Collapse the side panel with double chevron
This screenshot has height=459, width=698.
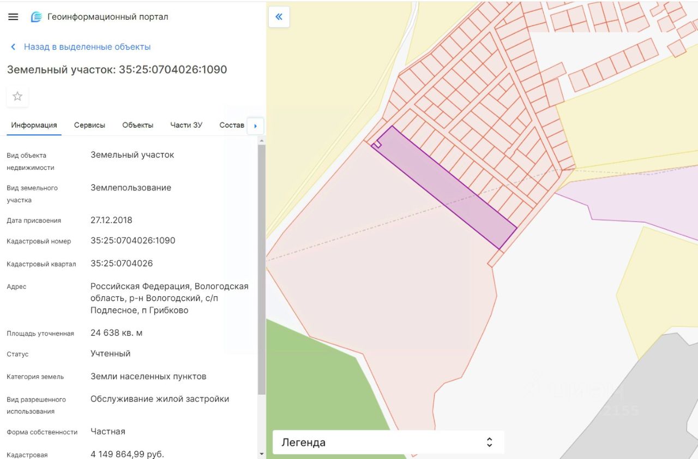[279, 17]
